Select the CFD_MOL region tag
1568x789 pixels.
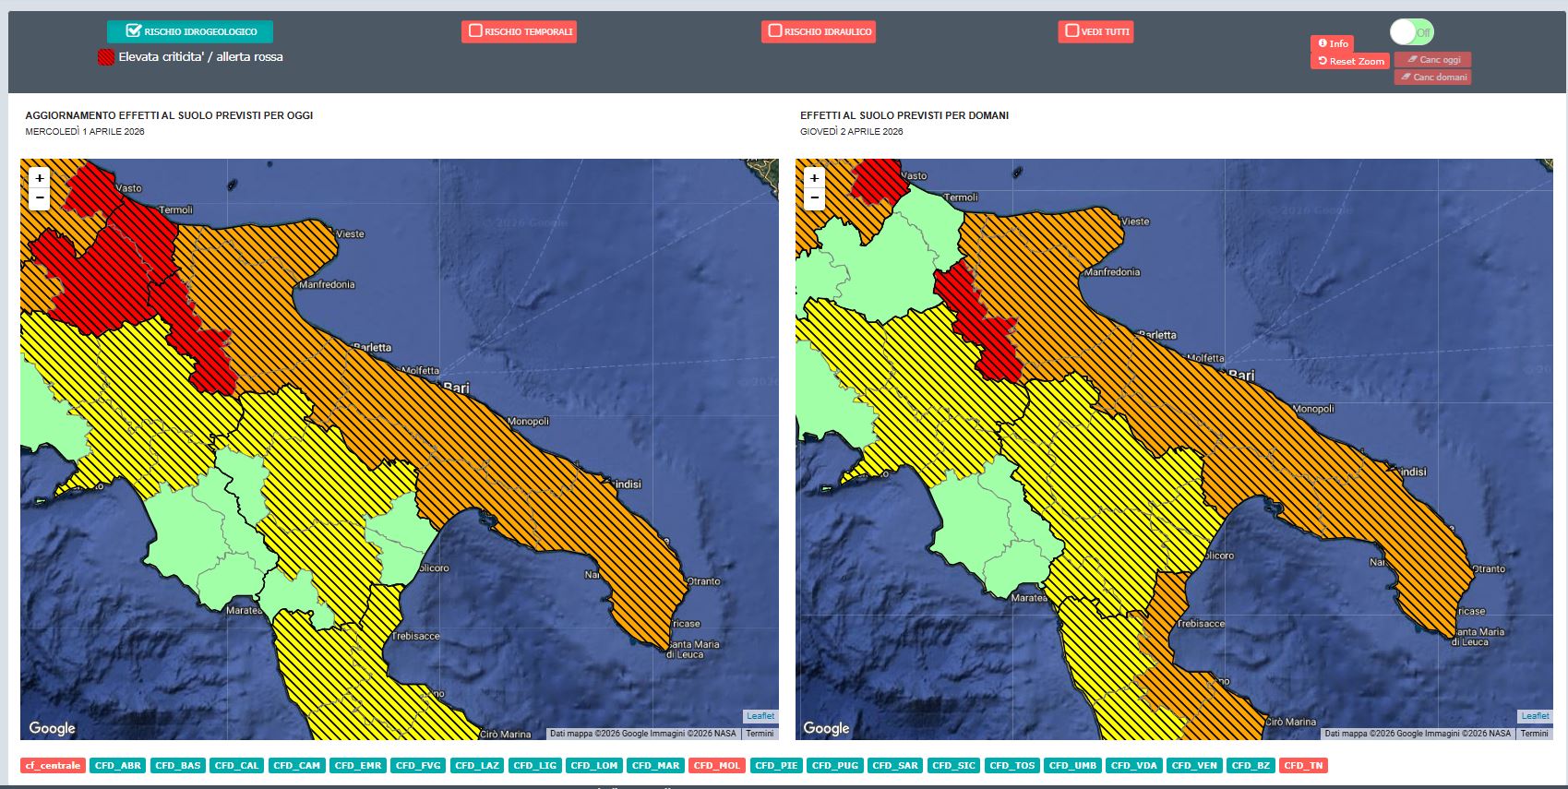tap(716, 766)
